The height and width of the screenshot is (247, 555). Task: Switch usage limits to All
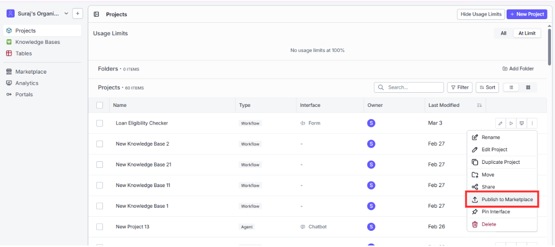504,33
